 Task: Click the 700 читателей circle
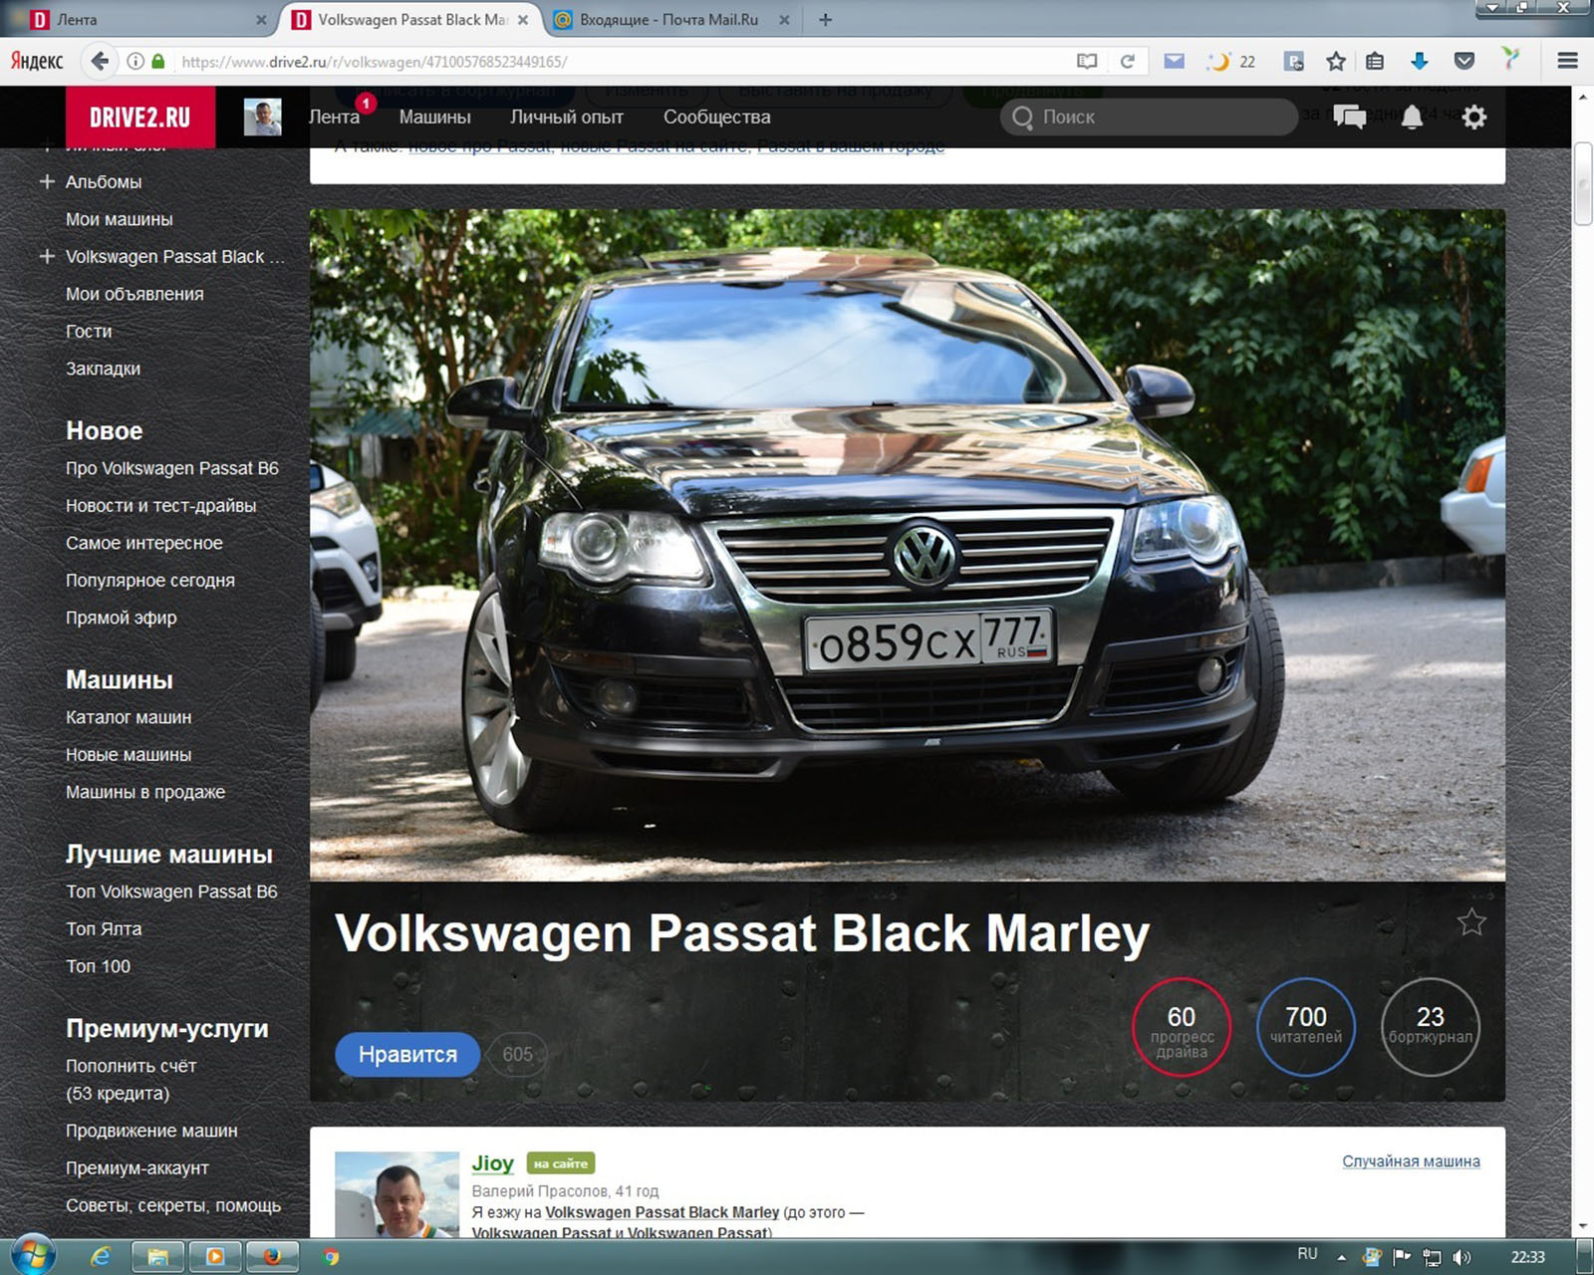point(1306,1027)
